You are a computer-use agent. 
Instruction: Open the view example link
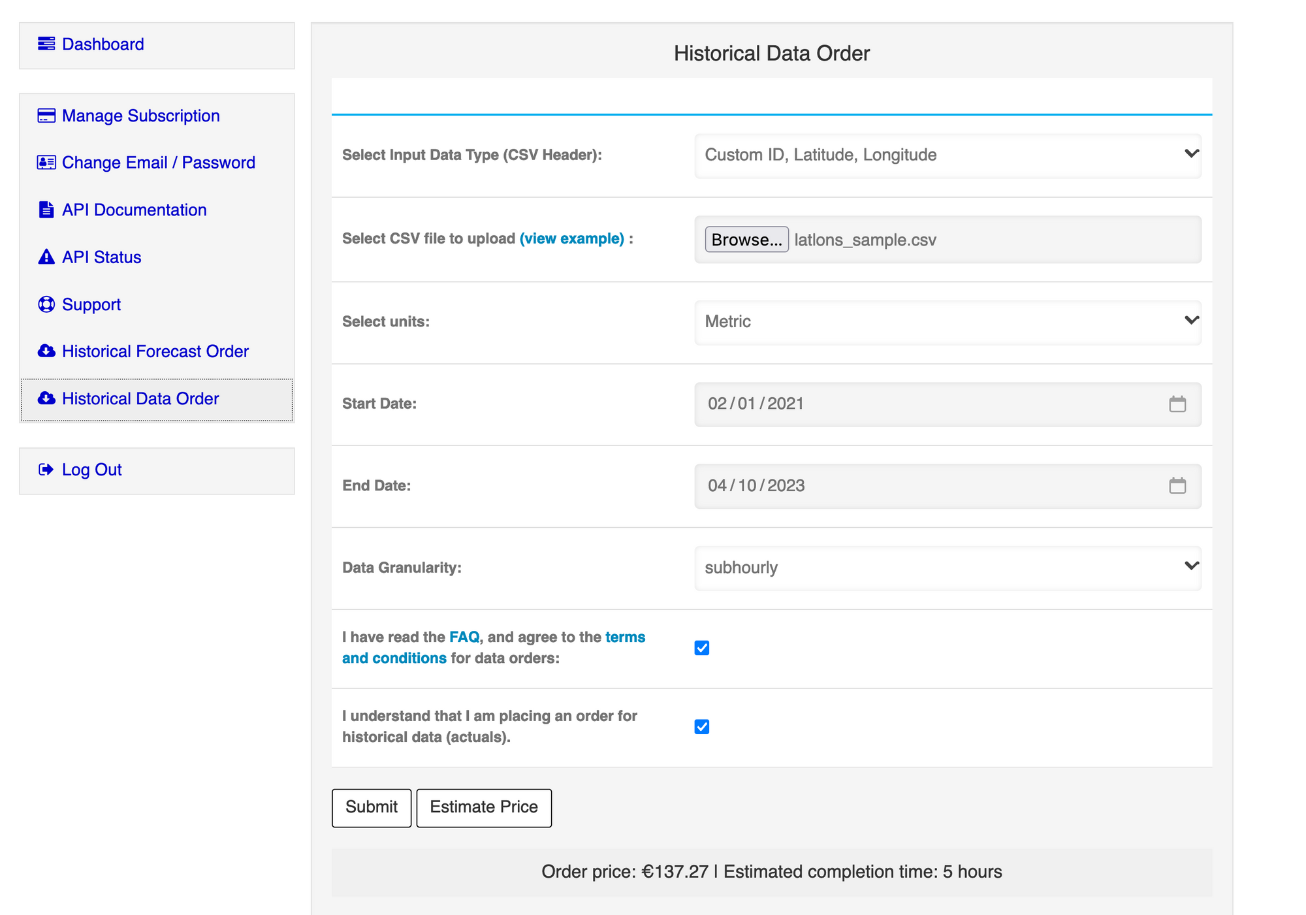[572, 238]
